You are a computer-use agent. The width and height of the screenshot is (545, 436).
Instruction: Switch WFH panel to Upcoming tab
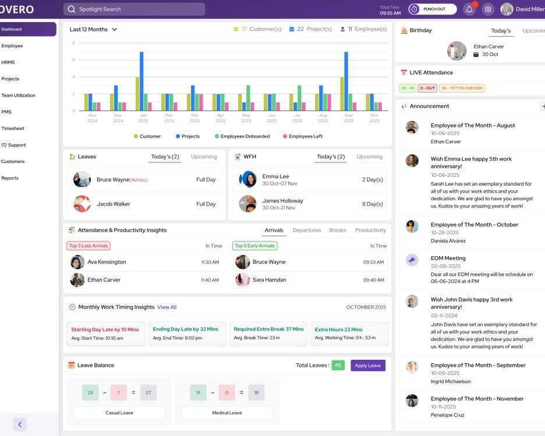click(x=370, y=157)
